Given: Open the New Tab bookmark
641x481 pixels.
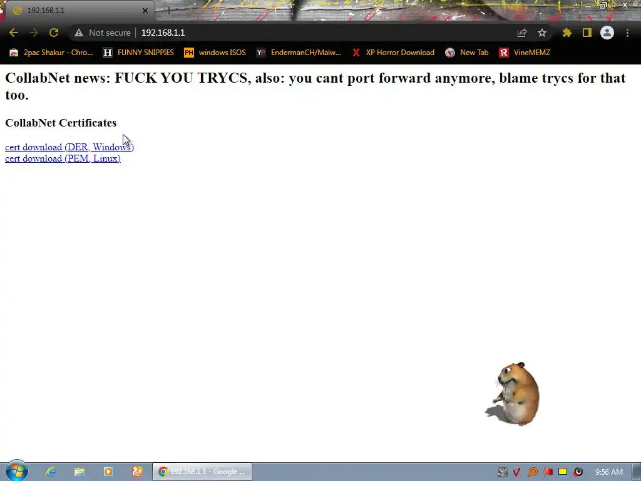Looking at the screenshot, I should (467, 53).
